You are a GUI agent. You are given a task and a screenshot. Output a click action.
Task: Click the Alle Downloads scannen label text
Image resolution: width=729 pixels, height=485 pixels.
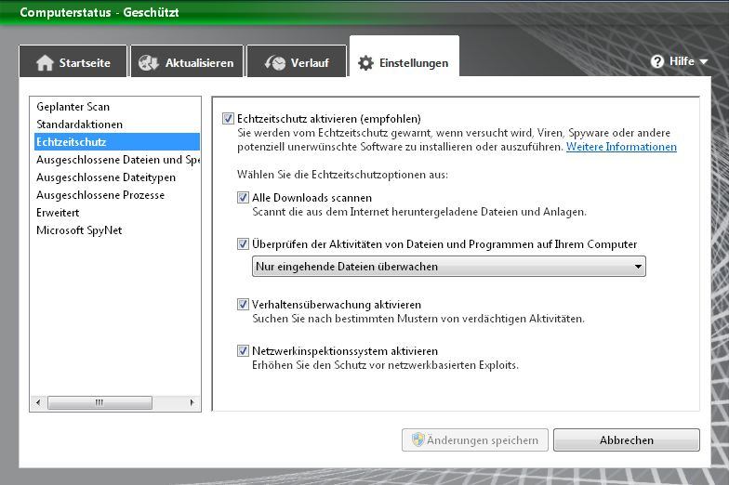[x=311, y=198]
